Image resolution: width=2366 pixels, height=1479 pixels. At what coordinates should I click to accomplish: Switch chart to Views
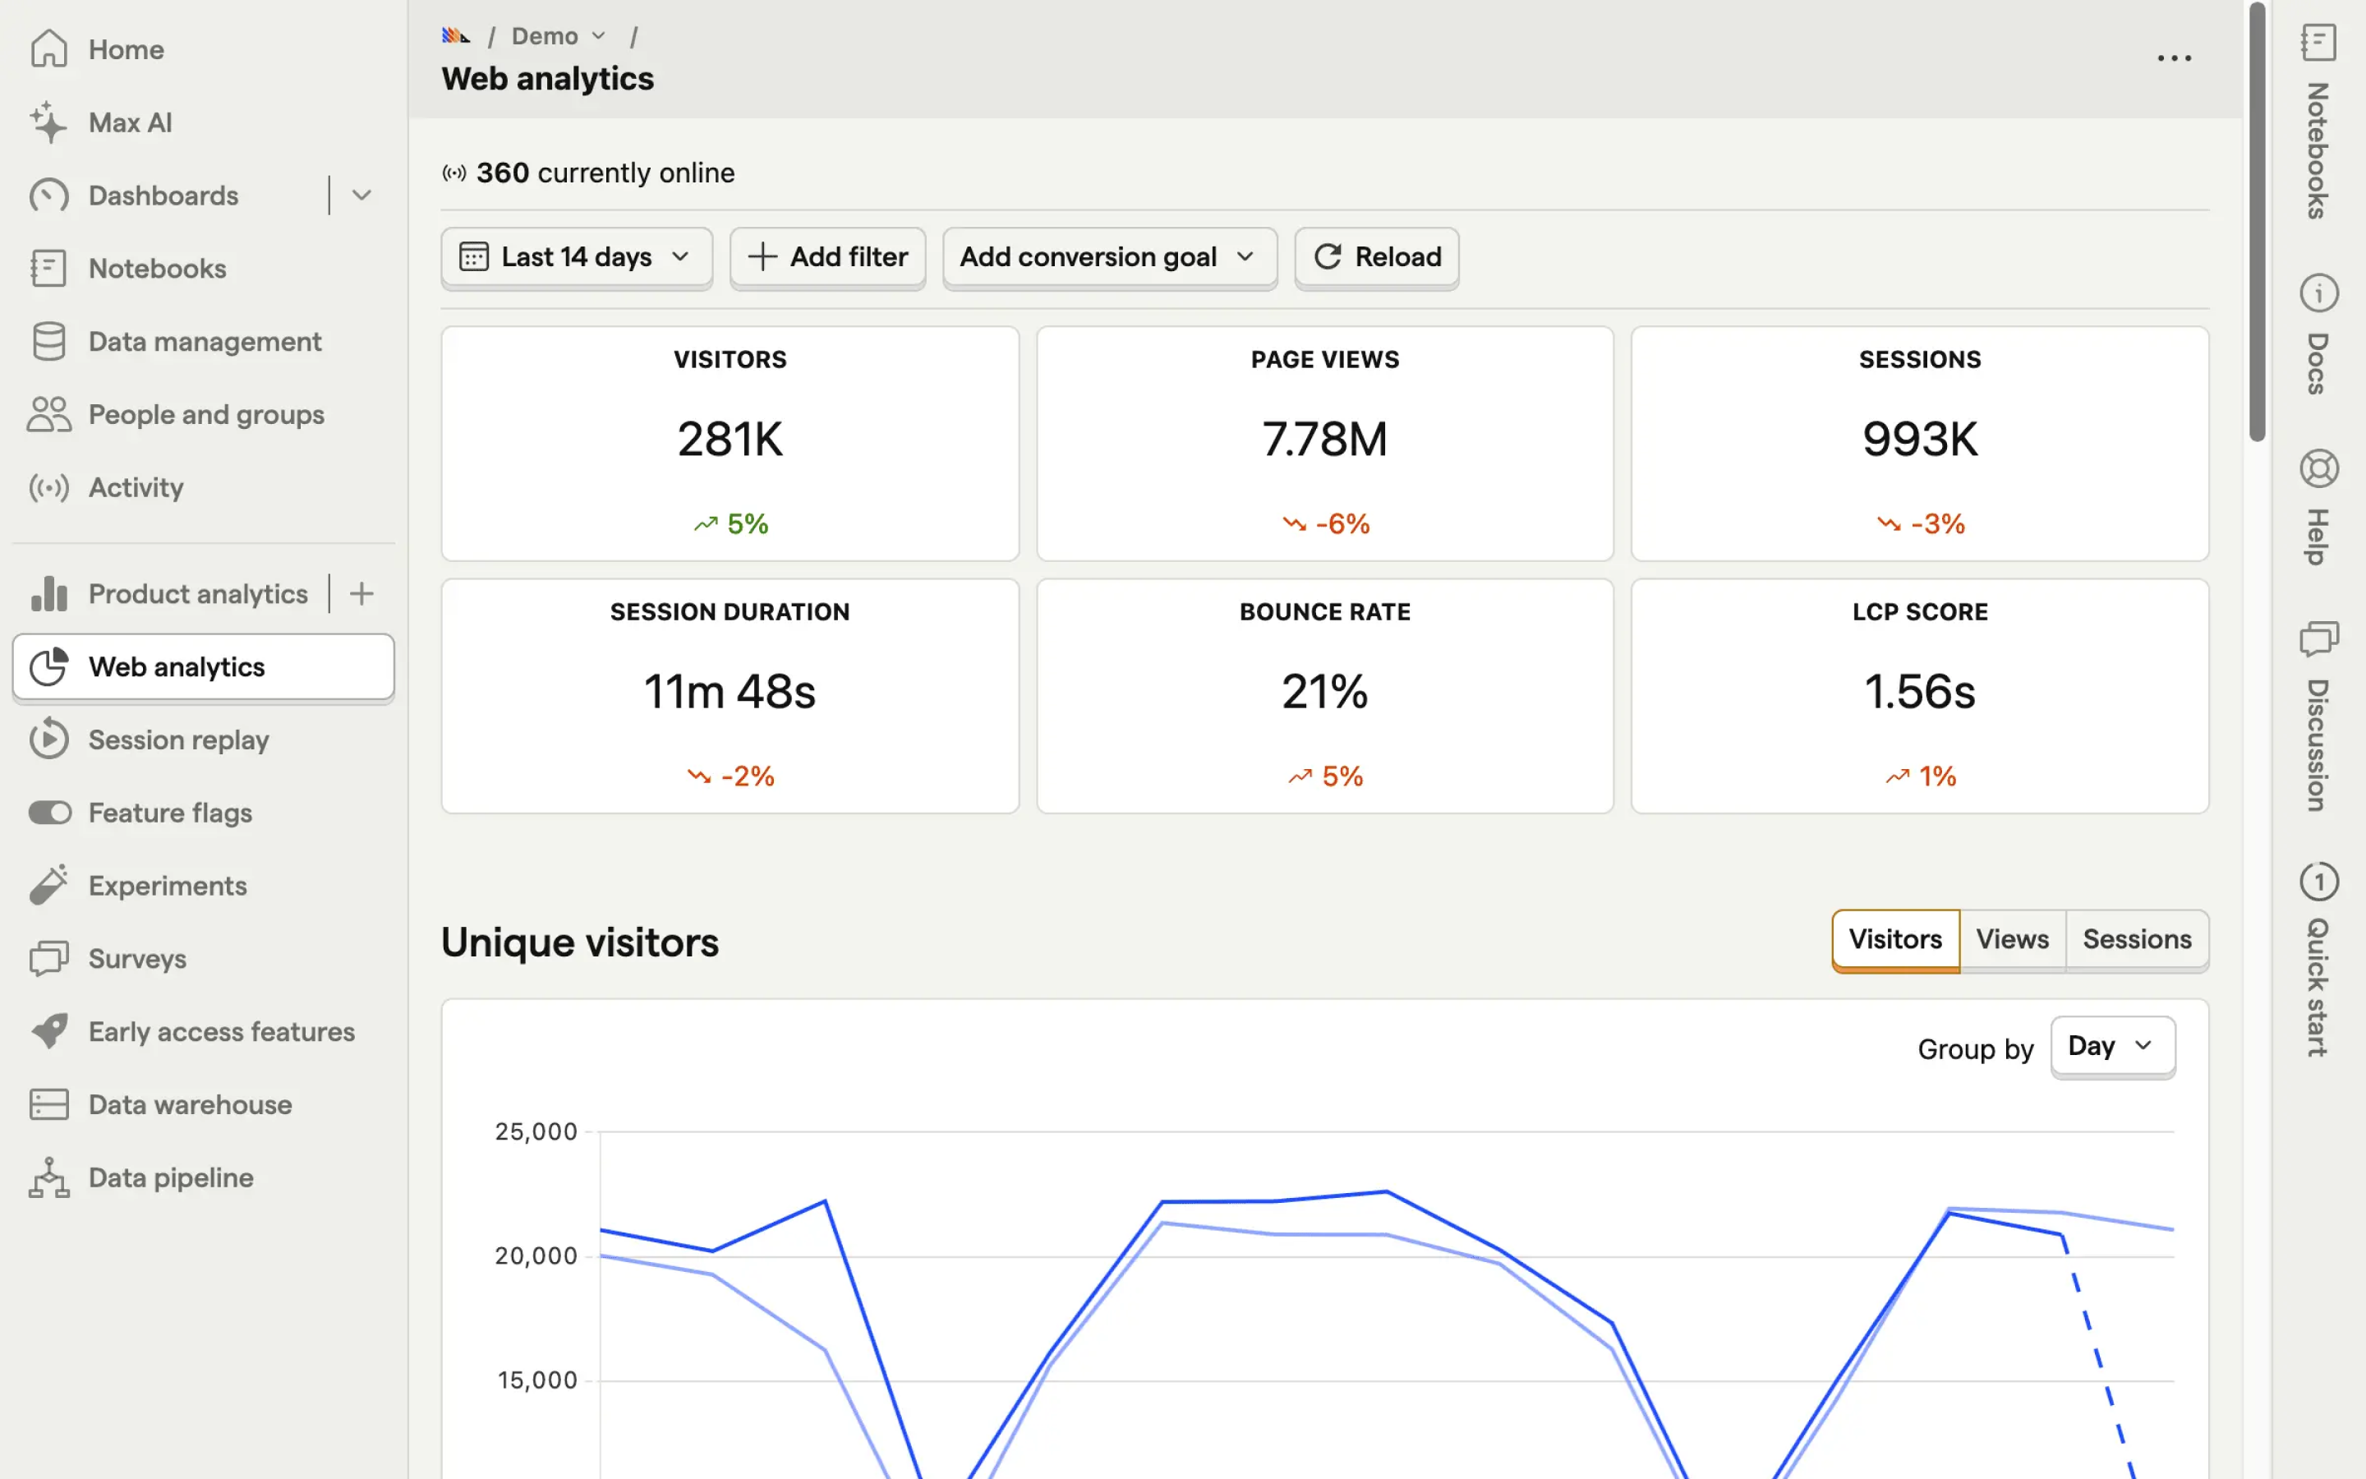point(2011,939)
